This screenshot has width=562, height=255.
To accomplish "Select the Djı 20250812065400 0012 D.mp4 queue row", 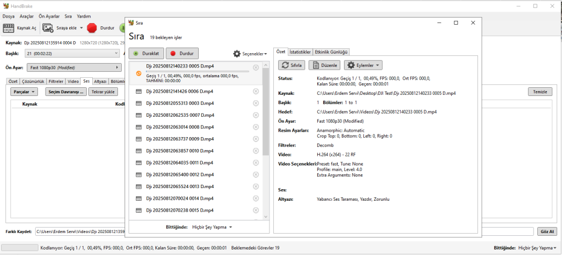I will coord(196,174).
